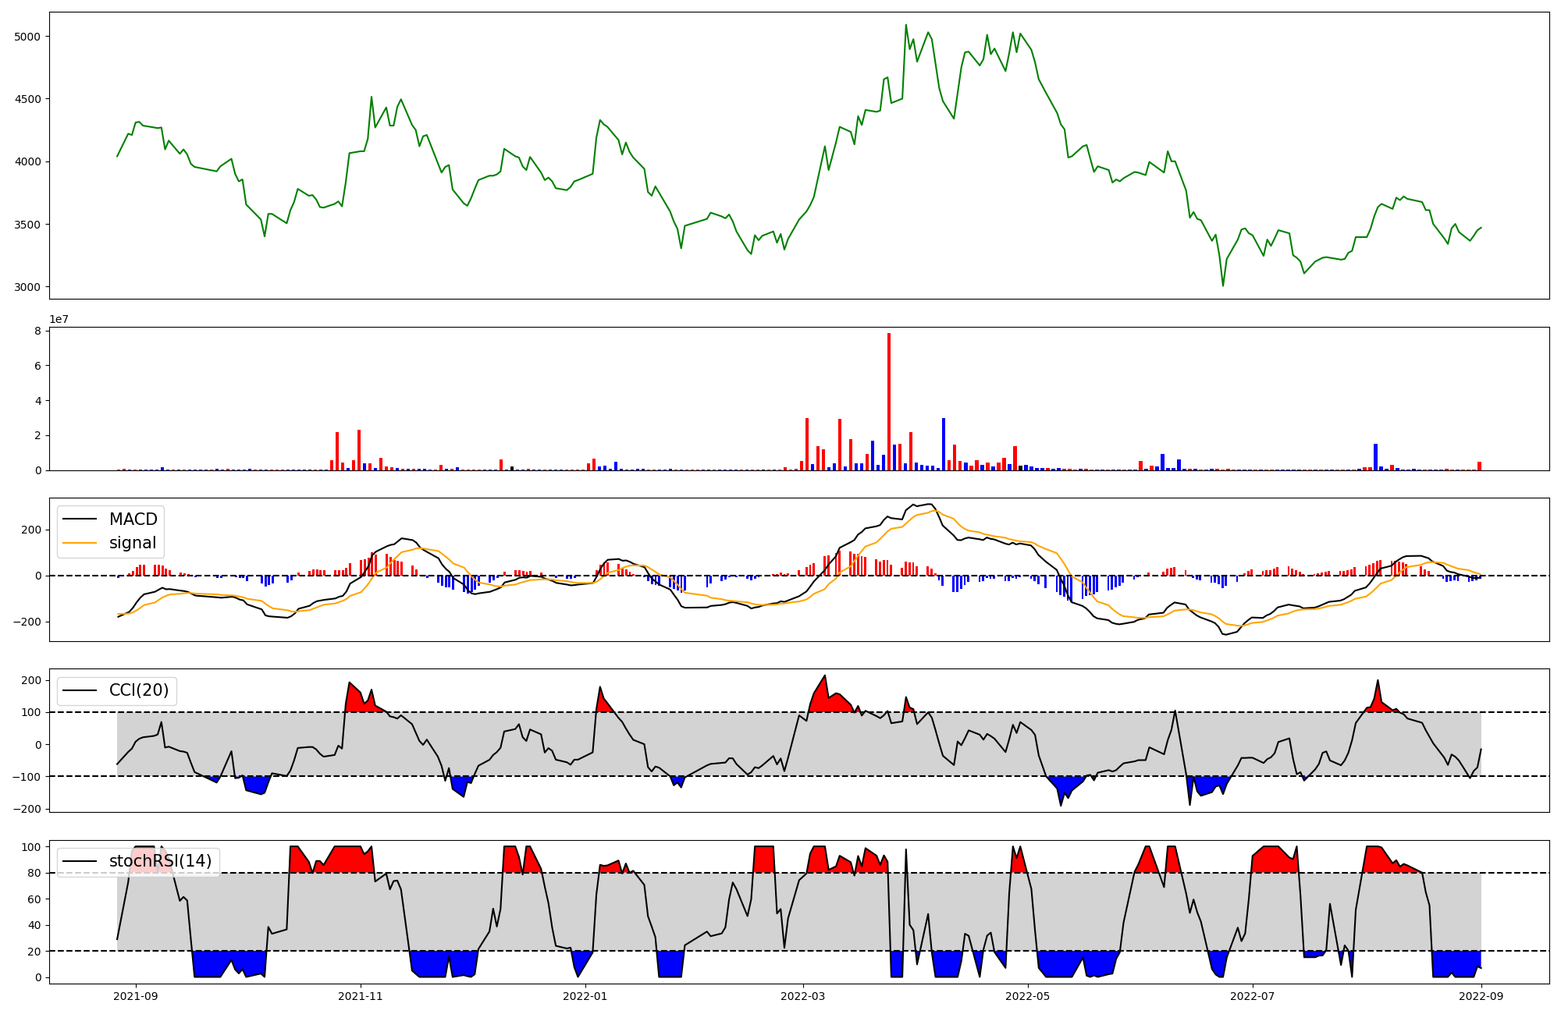Image resolution: width=1561 pixels, height=1014 pixels.
Task: Click the 1e7 exponent label above volume chart
Action: [59, 319]
